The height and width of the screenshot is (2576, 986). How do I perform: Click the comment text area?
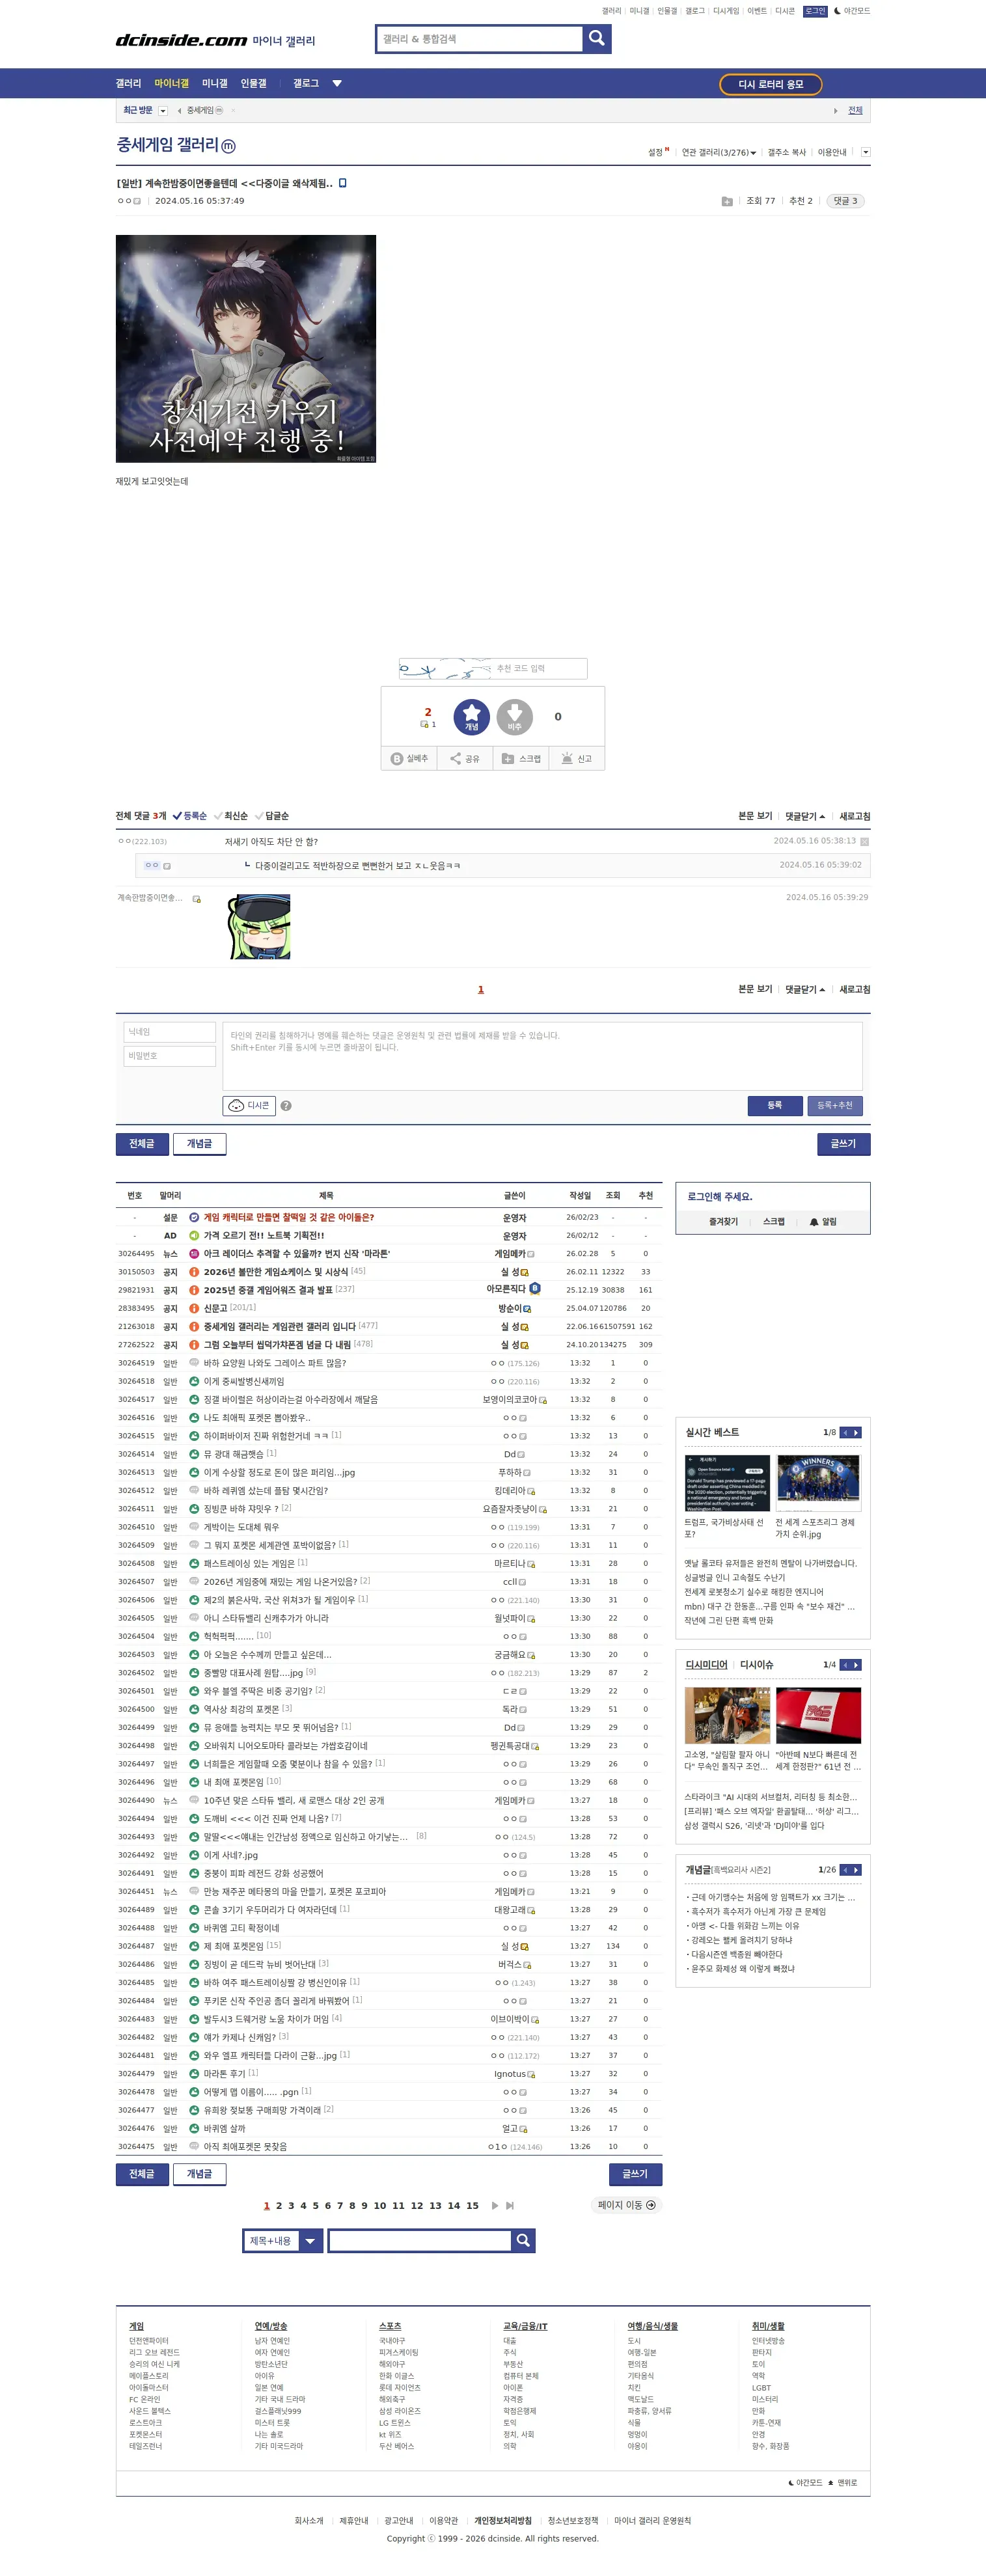[542, 1055]
